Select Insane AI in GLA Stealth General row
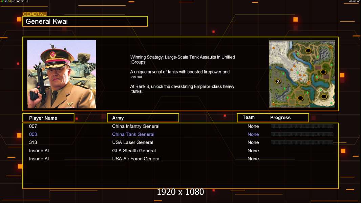Screen dimensions: 361x203 pos(39,151)
